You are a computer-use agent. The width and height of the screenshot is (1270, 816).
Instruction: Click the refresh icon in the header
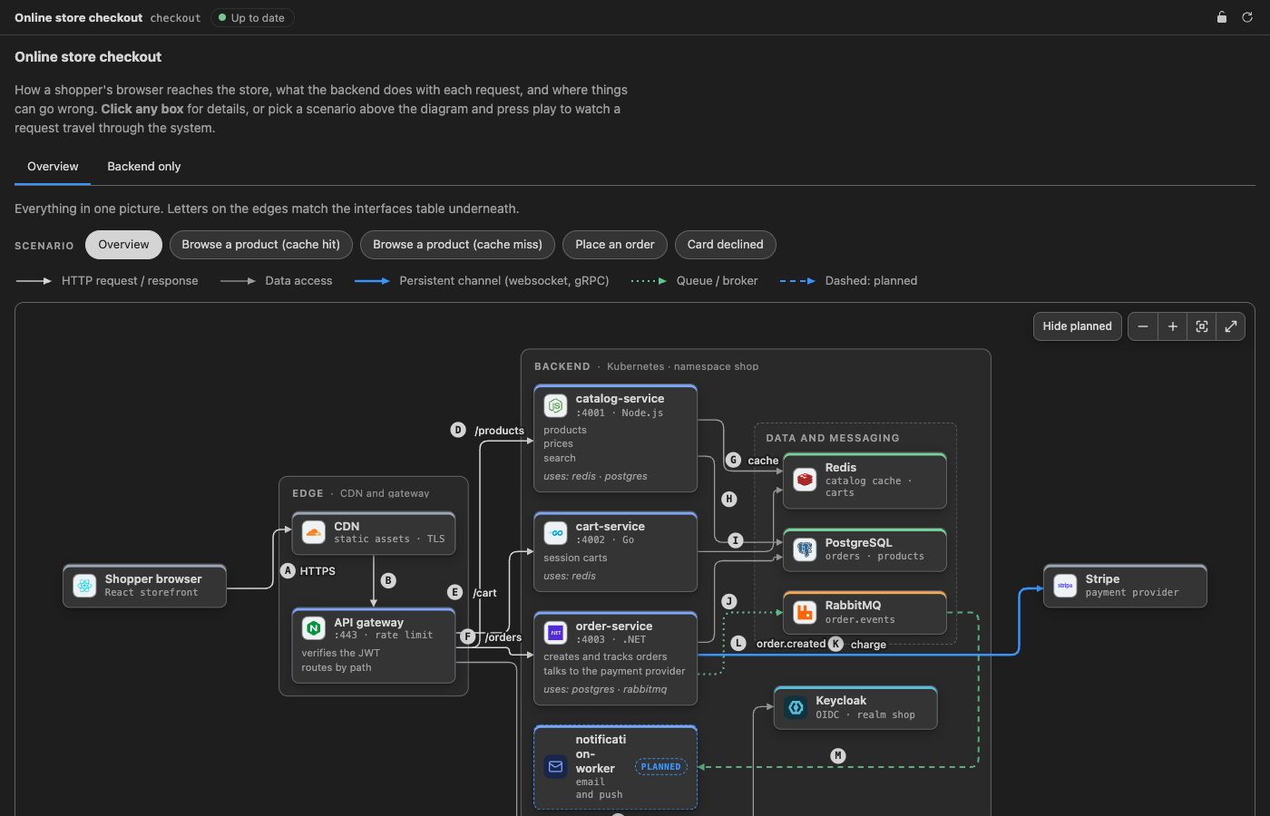tap(1247, 17)
